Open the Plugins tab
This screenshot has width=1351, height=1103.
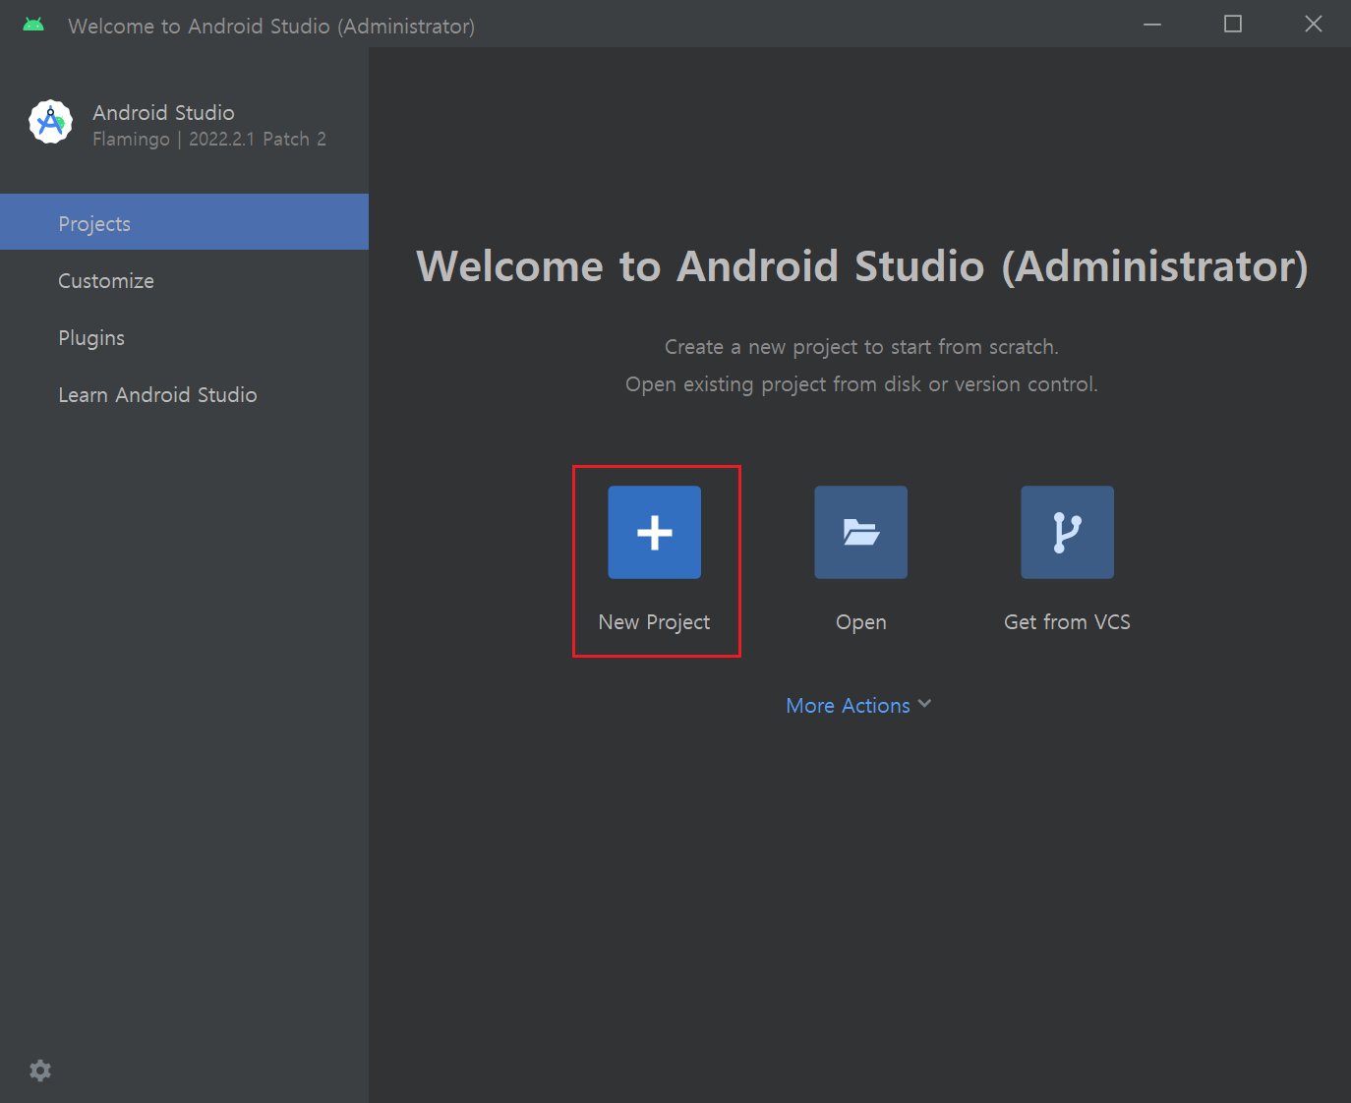[x=184, y=338]
